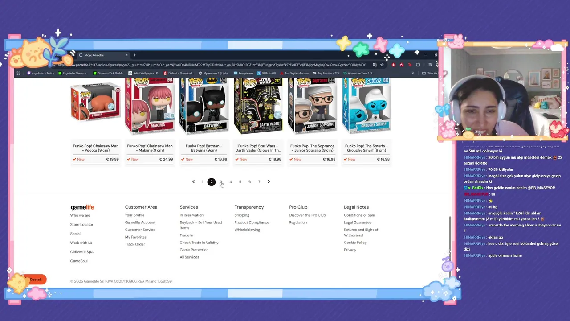
Task: Open the Store Locator footer link
Action: coord(82,225)
